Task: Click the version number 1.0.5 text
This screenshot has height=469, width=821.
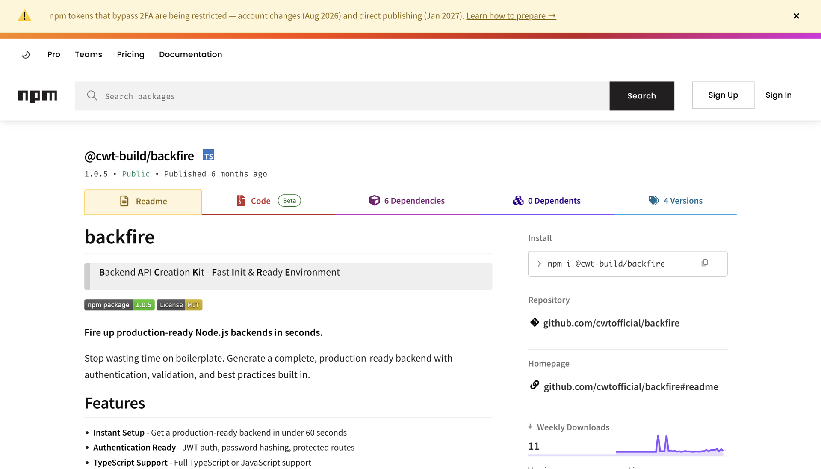Action: click(96, 174)
